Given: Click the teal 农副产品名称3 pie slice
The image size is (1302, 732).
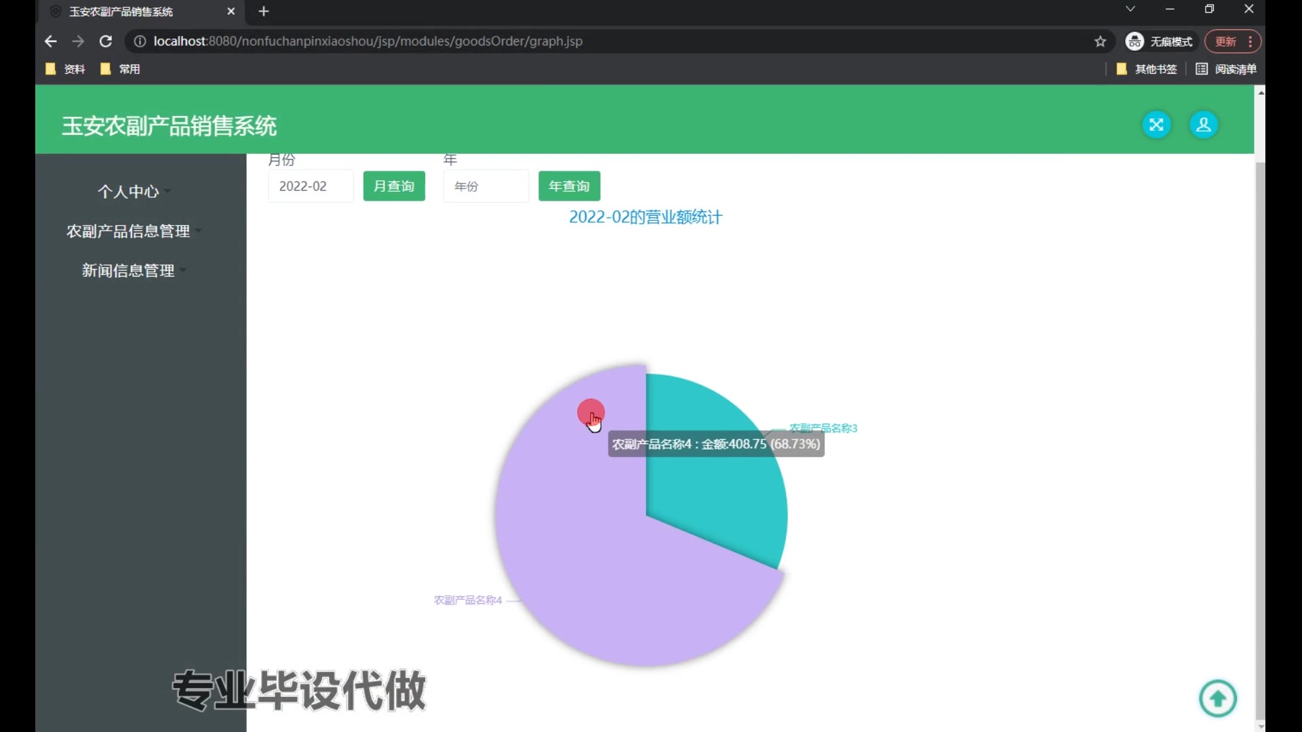Looking at the screenshot, I should click(x=719, y=502).
